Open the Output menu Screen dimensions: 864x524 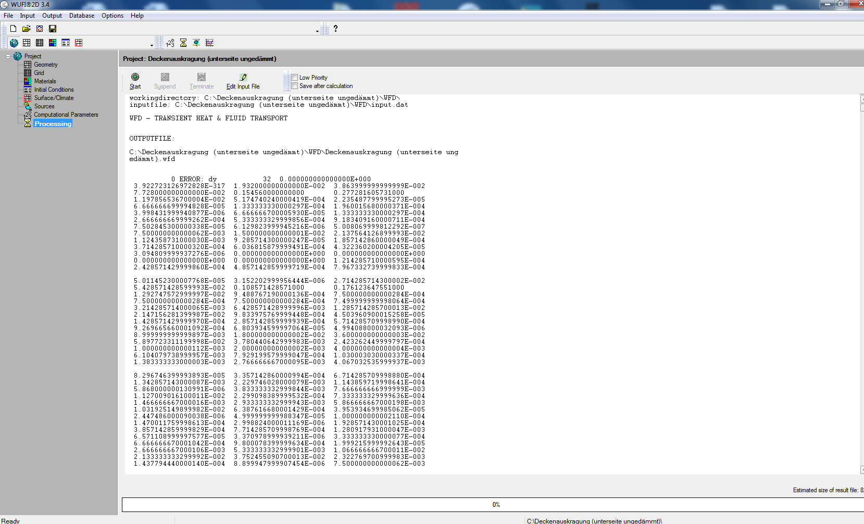pos(52,16)
